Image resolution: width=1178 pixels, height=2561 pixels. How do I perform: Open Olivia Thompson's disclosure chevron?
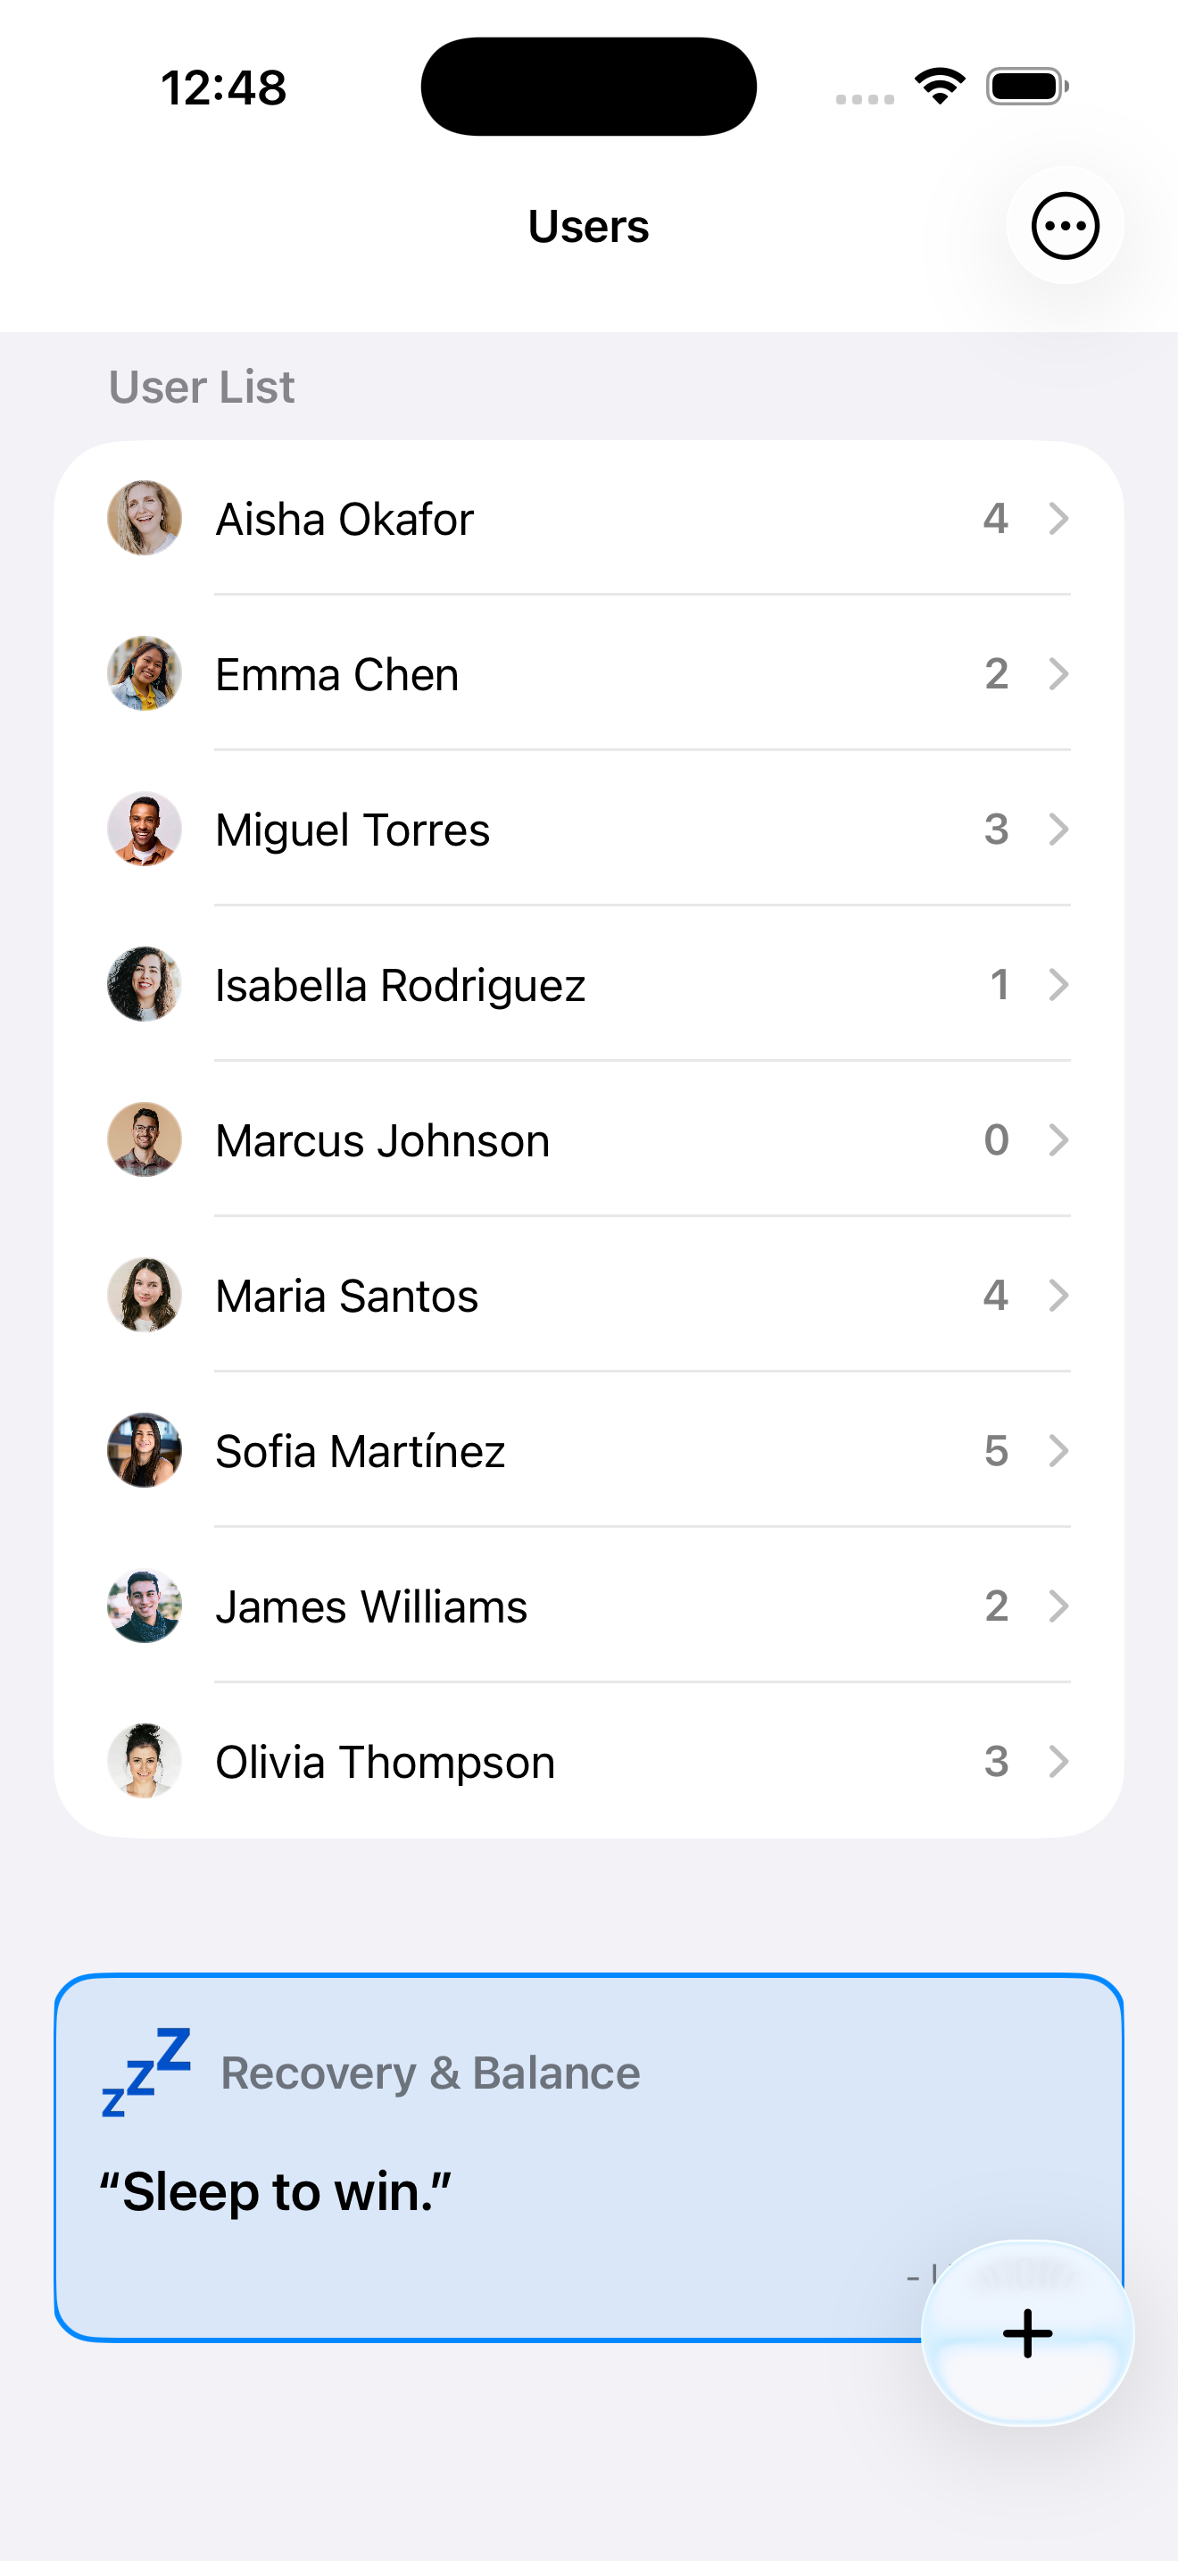(1058, 1761)
